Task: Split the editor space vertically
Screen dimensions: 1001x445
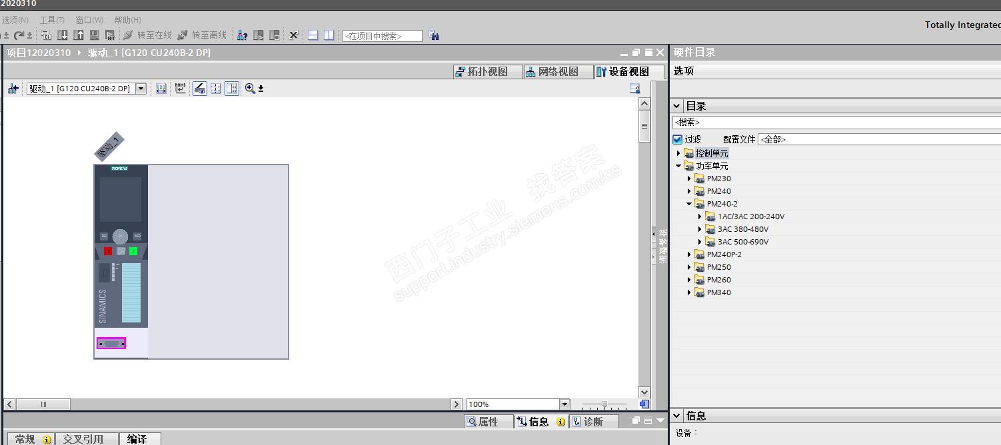Action: click(329, 35)
